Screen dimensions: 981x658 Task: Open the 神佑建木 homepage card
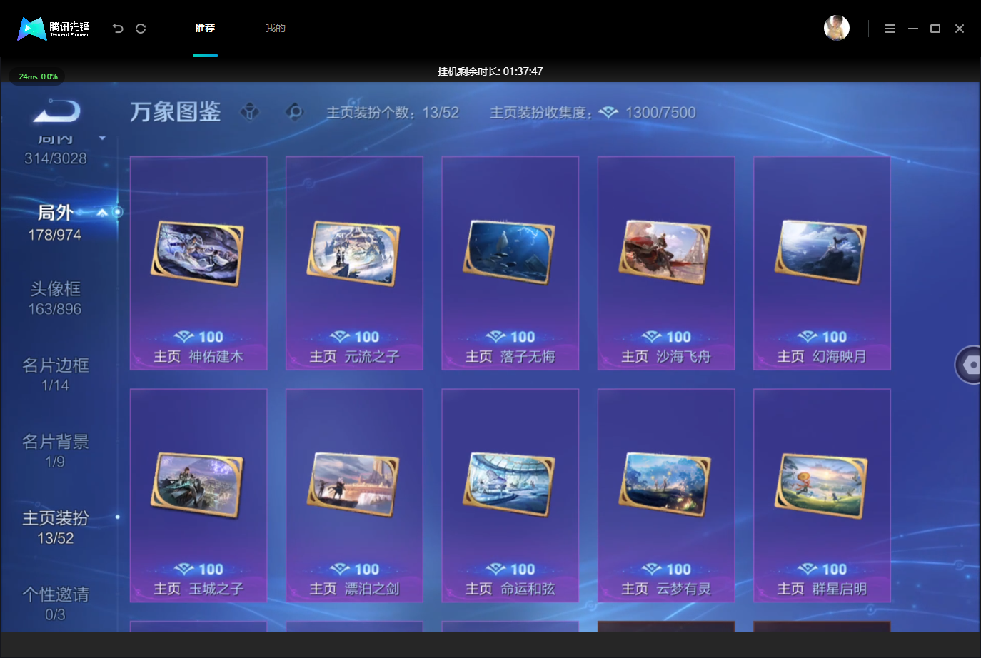tap(198, 263)
